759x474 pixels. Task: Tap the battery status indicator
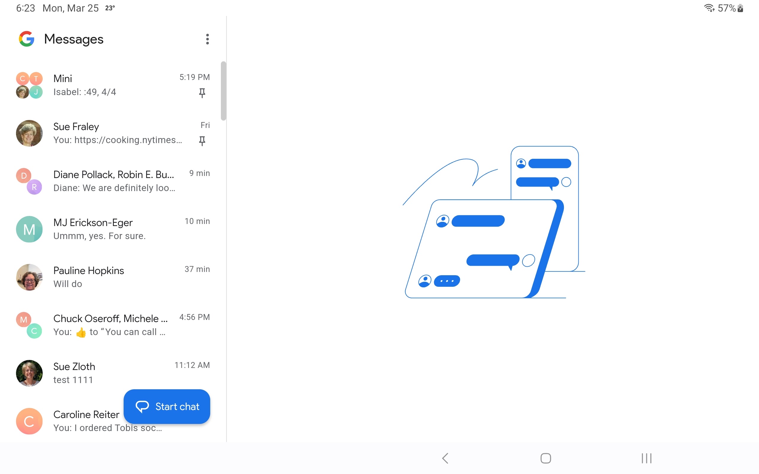[740, 8]
